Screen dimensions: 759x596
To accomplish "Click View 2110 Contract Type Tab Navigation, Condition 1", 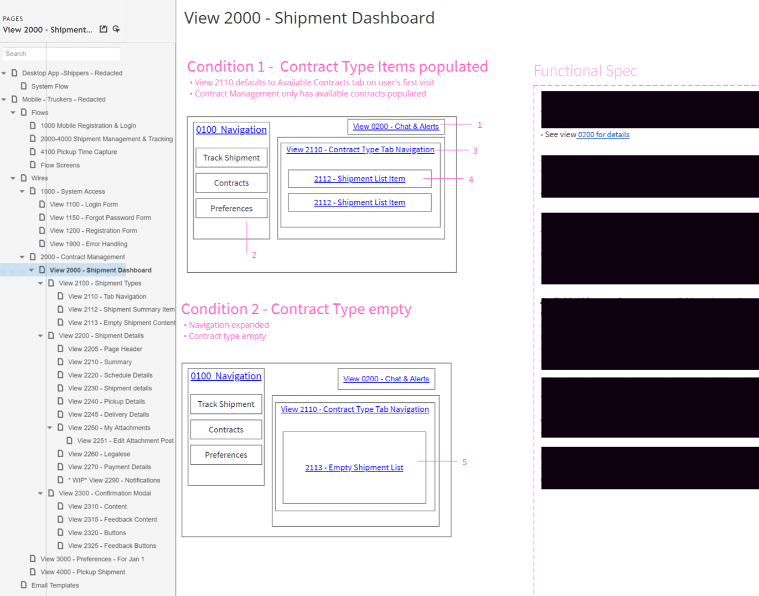I will 360,149.
